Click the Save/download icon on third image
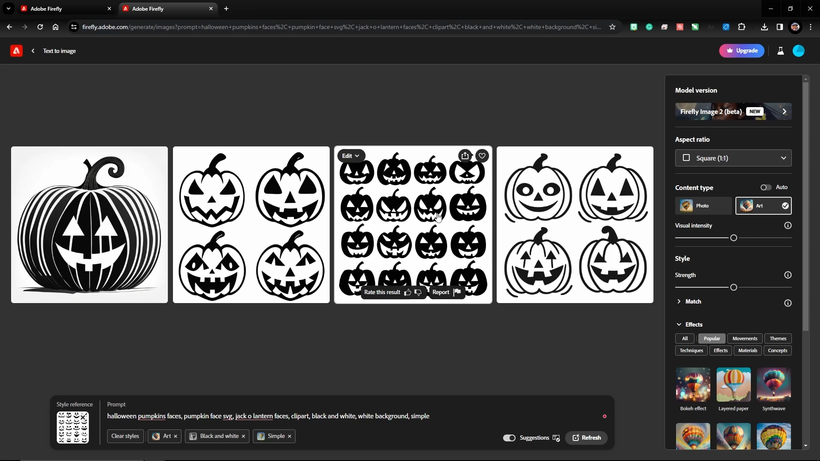 [465, 156]
